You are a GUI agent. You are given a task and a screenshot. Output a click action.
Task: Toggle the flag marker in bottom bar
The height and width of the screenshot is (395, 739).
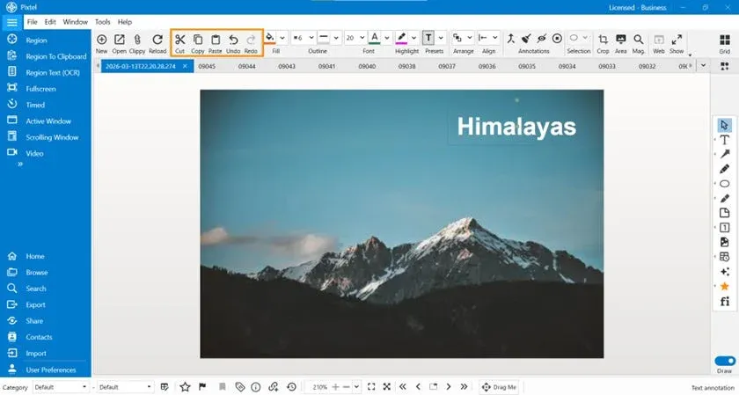pyautogui.click(x=202, y=387)
